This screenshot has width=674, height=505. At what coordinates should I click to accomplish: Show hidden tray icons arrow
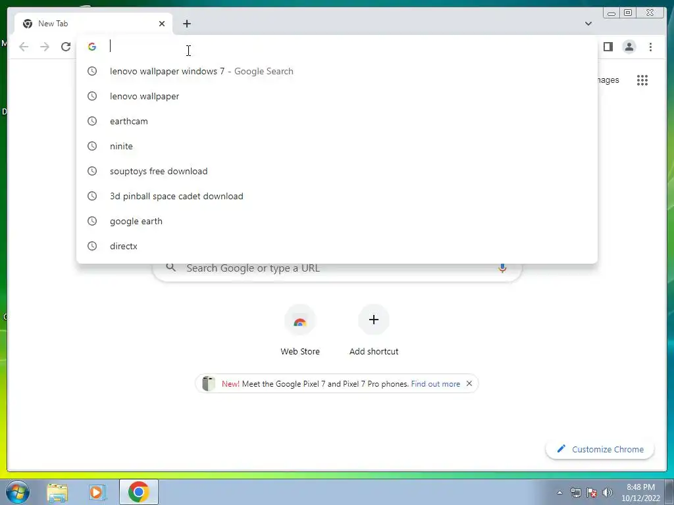coord(559,493)
